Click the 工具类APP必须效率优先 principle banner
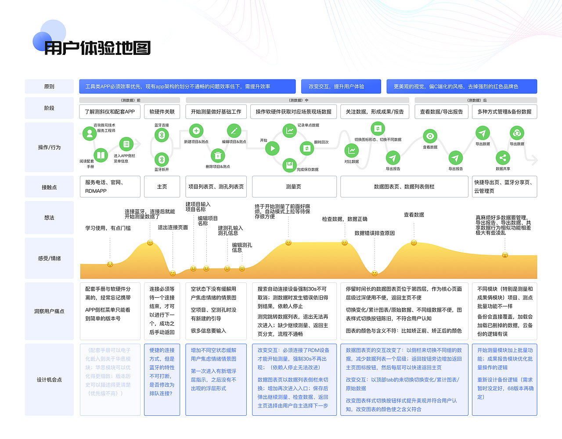The width and height of the screenshot is (562, 439). tap(187, 86)
